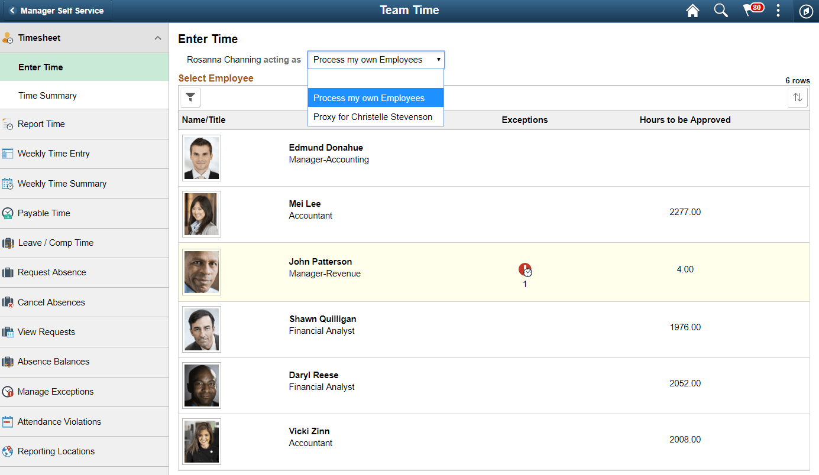Open the NavBar compass icon
The width and height of the screenshot is (819, 475).
point(805,11)
